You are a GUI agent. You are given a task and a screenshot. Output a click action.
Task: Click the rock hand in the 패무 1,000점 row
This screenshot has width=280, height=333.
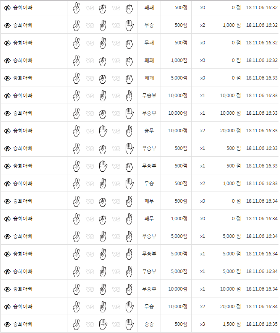pos(103,219)
